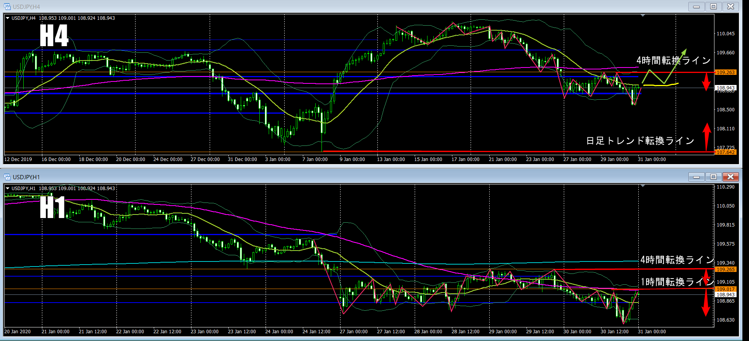Click the '12 Dec 2019' date on H4 time axis
749x341 pixels.
pyautogui.click(x=18, y=159)
